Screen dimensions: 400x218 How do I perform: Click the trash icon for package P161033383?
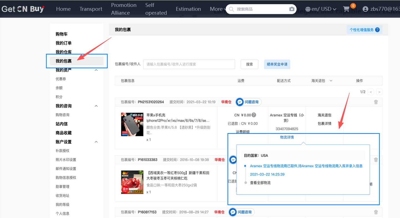click(376, 160)
